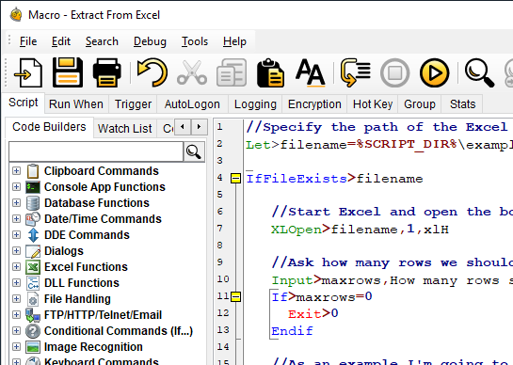Image resolution: width=513 pixels, height=365 pixels.
Task: Click the Excel Functions green icon
Action: click(33, 267)
